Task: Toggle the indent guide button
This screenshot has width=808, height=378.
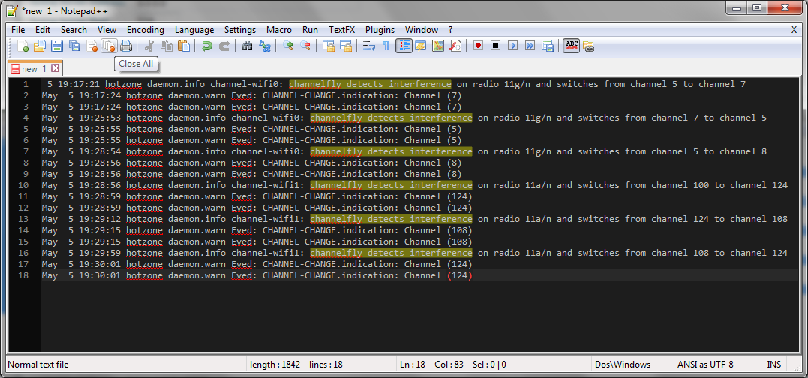Action: pos(404,46)
